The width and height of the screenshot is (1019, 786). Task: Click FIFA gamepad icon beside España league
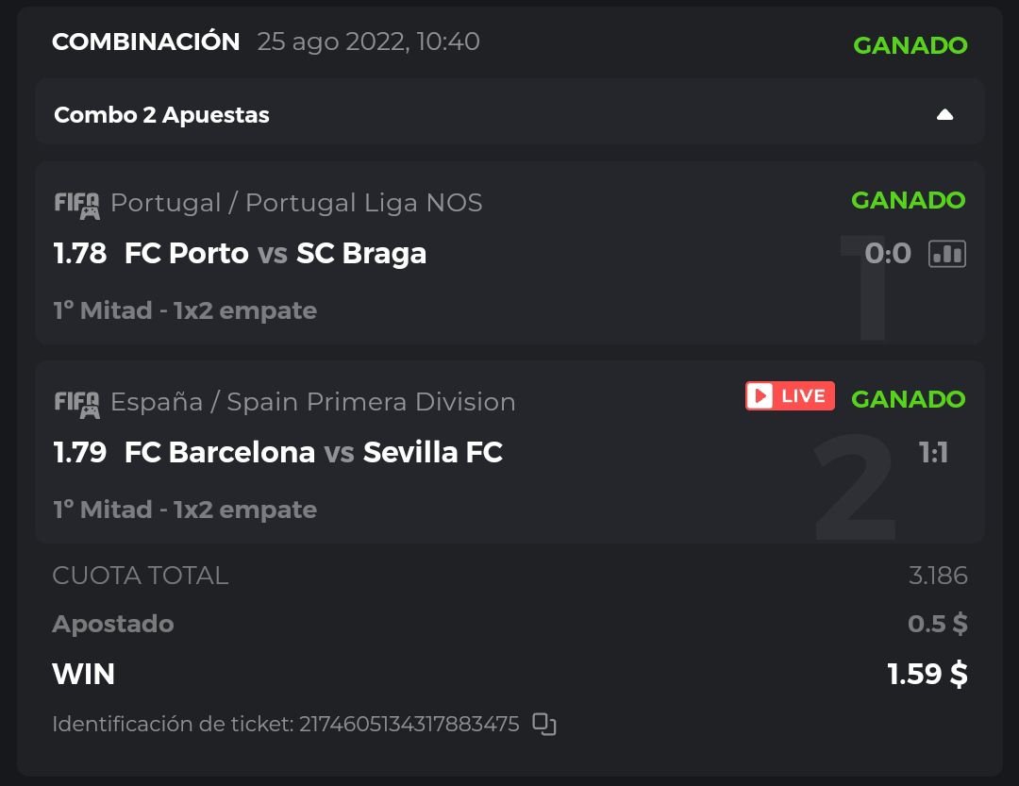76,403
